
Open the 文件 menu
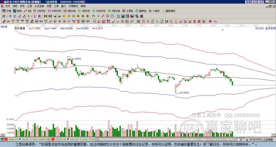point(8,6)
